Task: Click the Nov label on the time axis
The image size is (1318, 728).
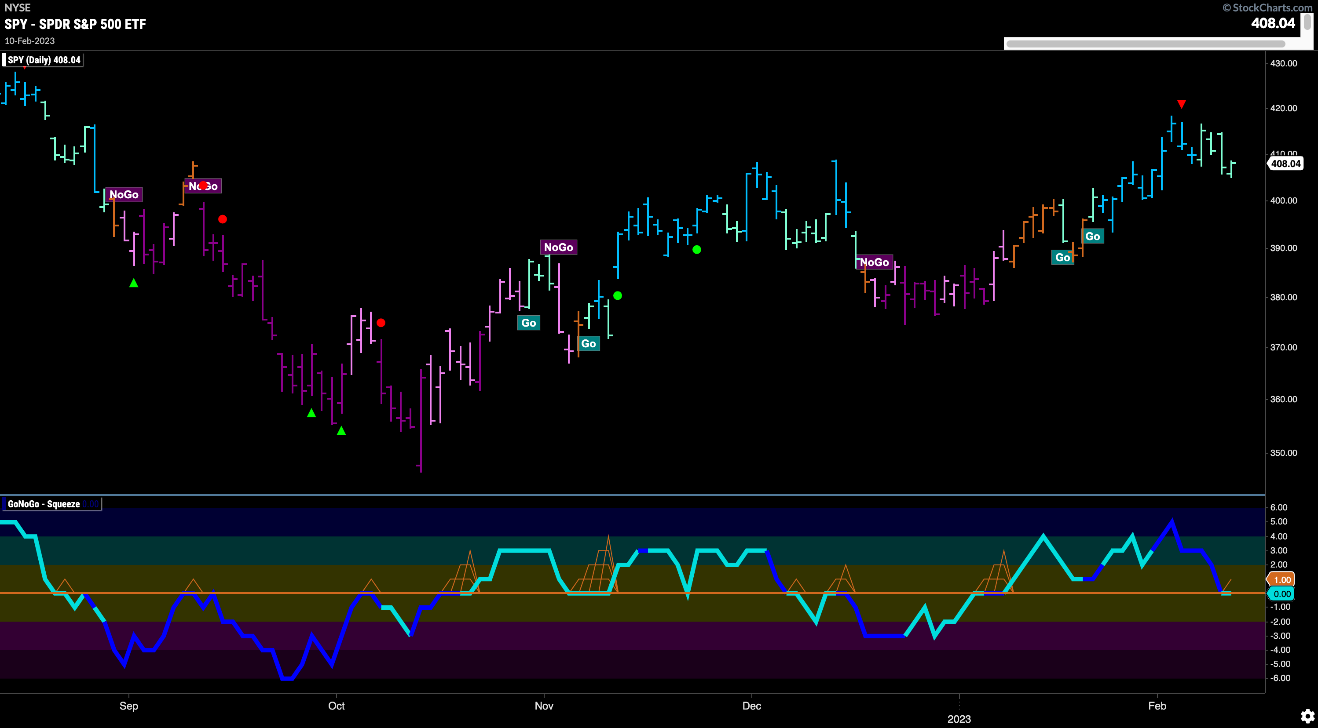Action: click(x=544, y=706)
